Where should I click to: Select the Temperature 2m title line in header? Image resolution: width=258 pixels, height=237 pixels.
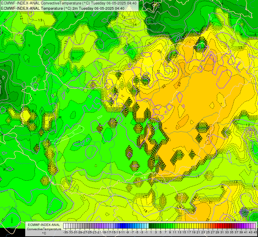63,8
